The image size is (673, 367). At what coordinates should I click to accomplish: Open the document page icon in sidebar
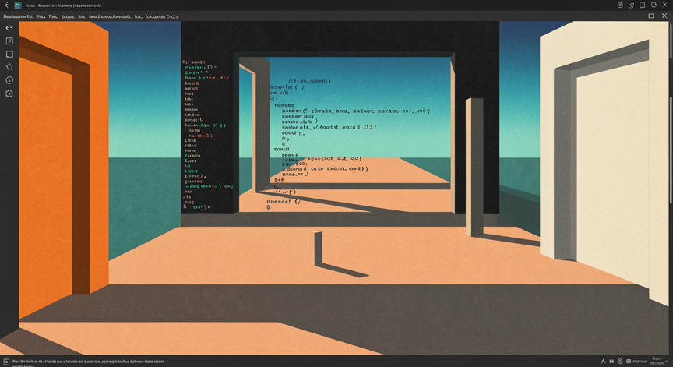click(9, 41)
